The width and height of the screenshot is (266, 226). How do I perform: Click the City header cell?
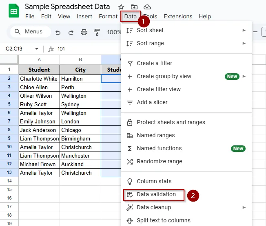tap(80, 70)
